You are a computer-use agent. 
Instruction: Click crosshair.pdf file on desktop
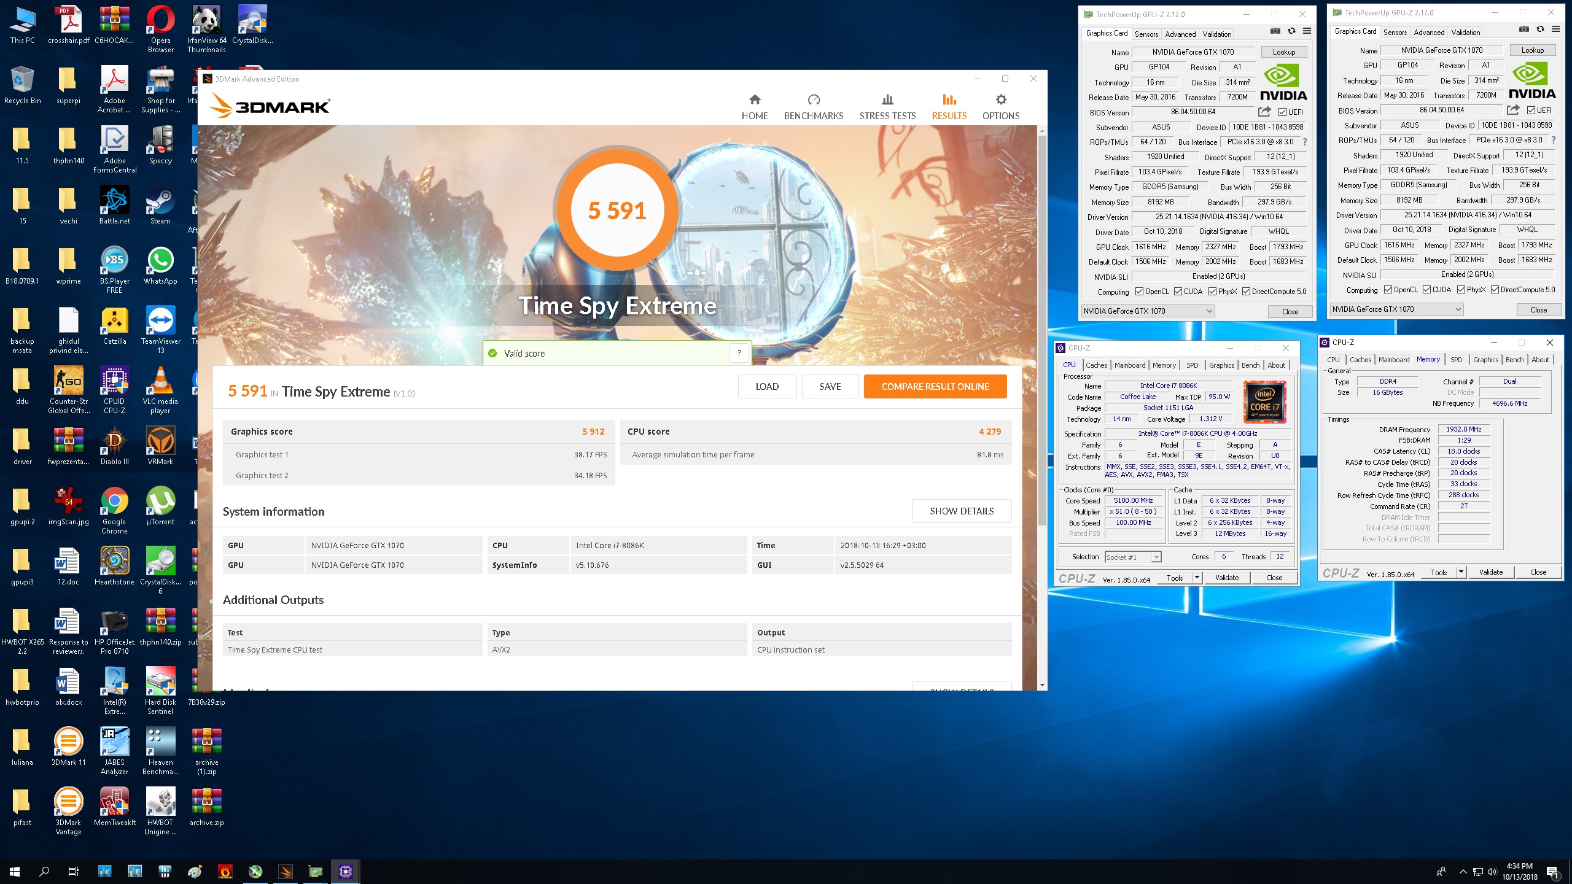[x=68, y=25]
